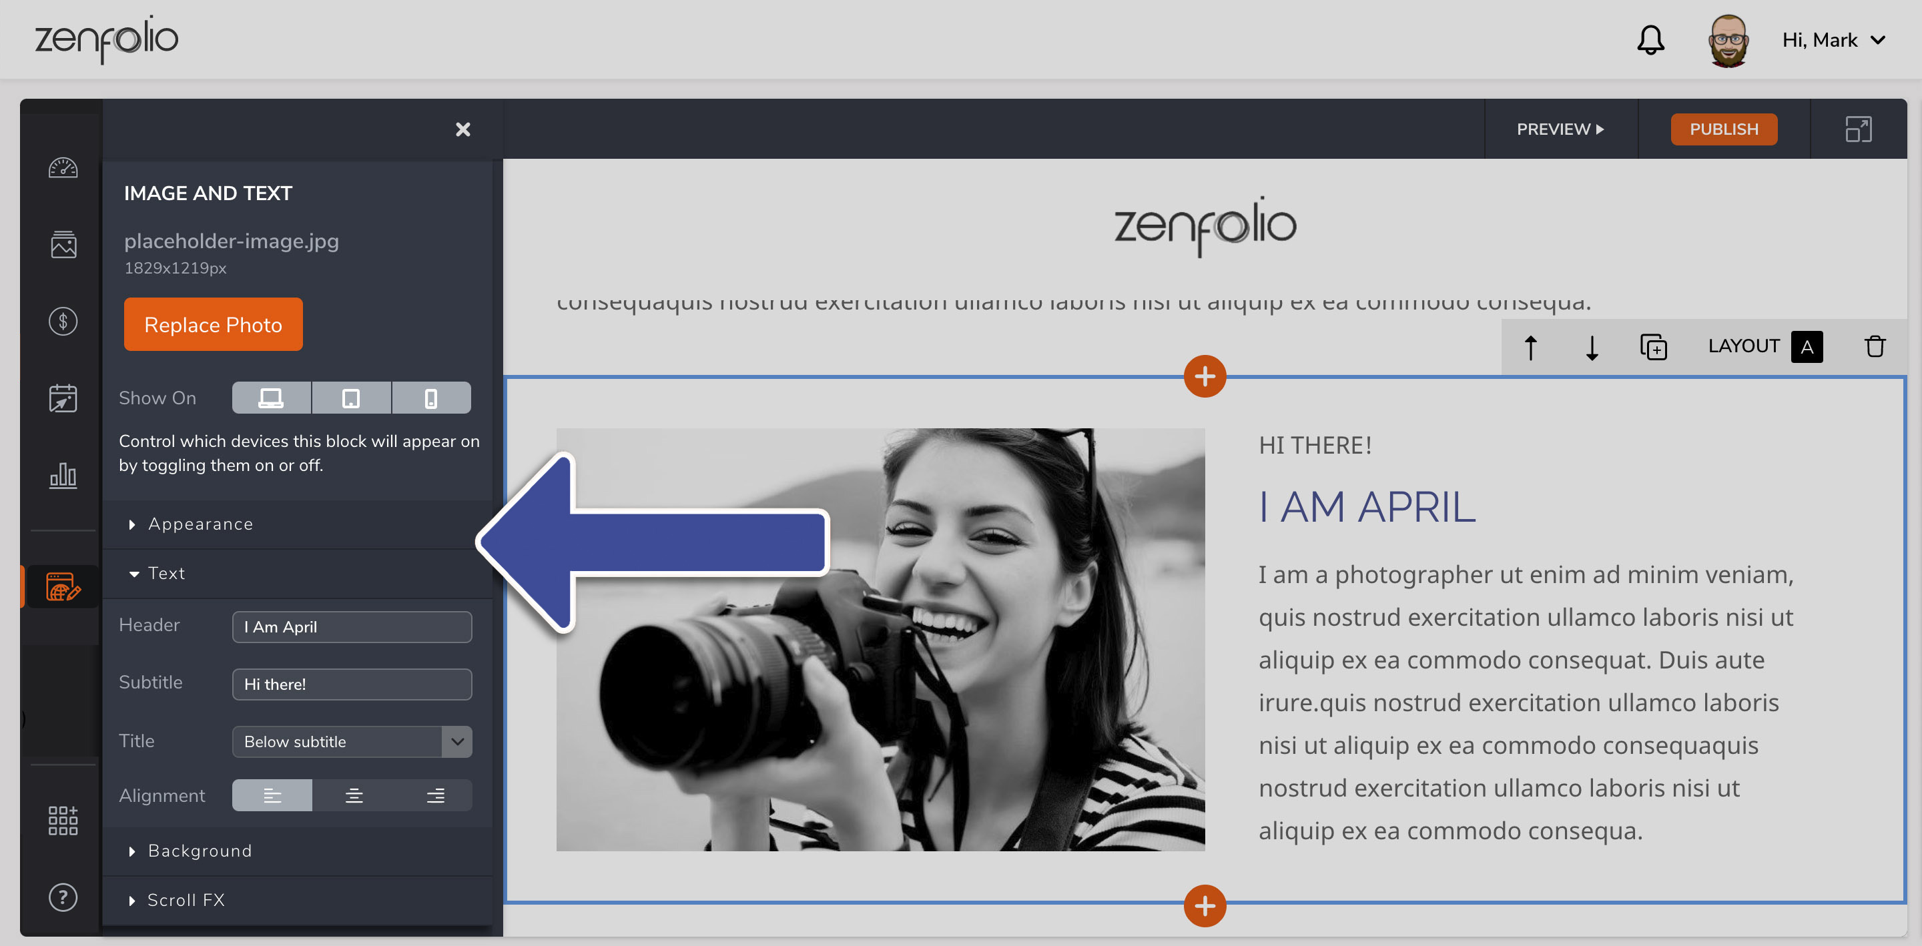
Task: Click the PUBLISH button
Action: tap(1724, 128)
